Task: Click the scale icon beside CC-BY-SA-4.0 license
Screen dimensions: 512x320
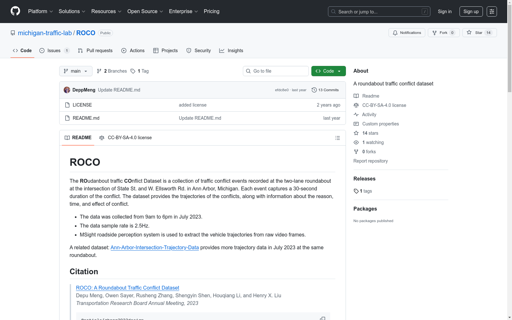Action: pos(356,105)
